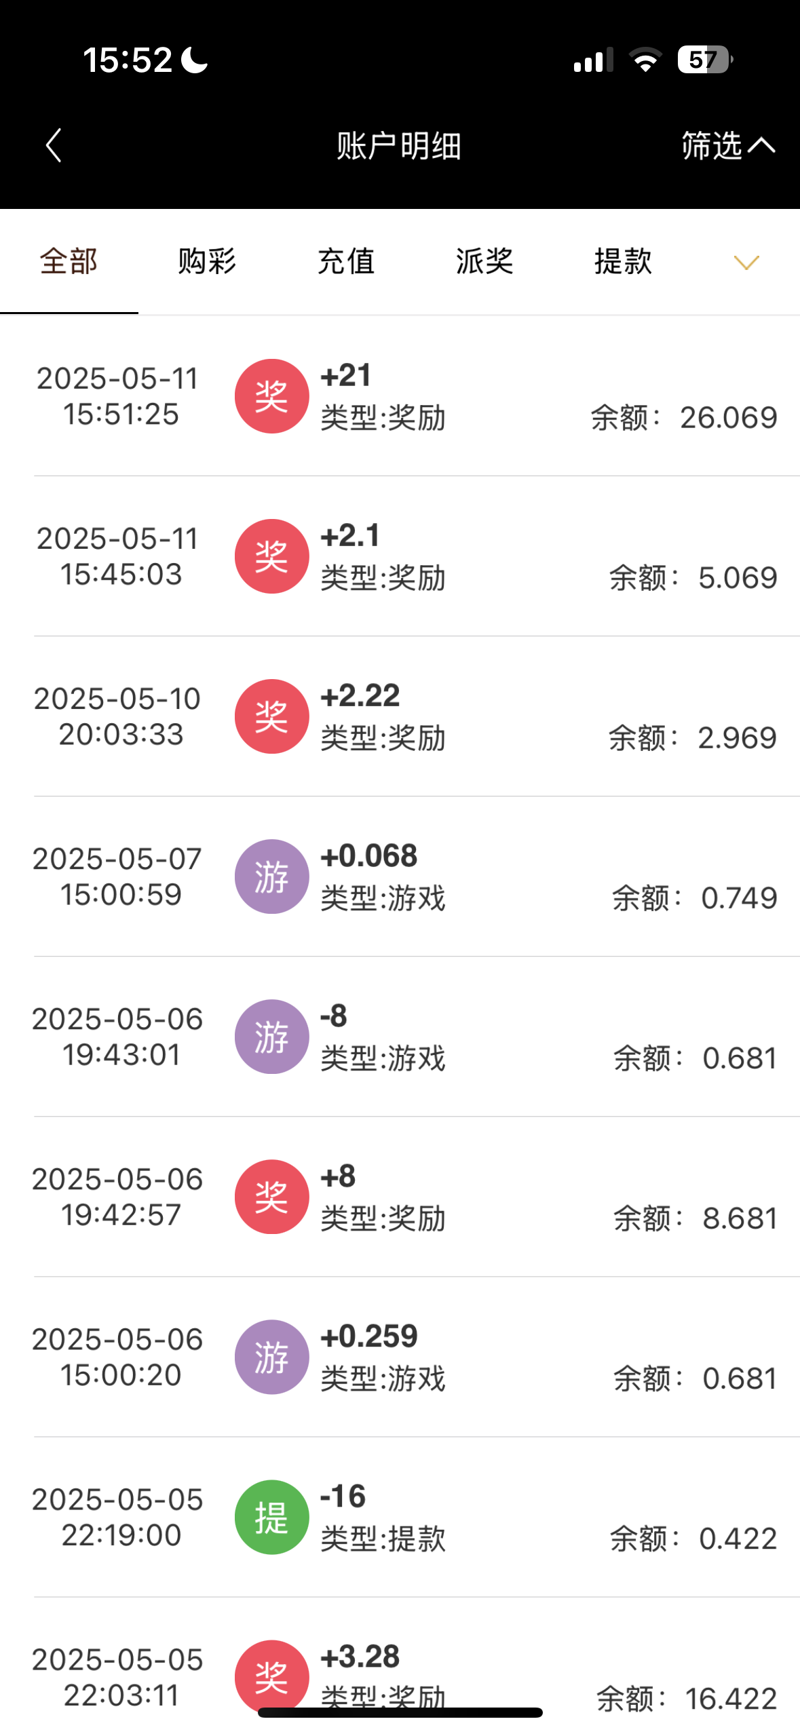Tap the 账户明细 page title

tap(399, 146)
